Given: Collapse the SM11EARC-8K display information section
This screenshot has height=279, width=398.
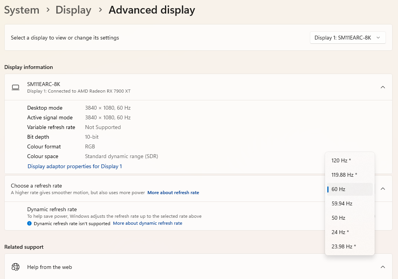Looking at the screenshot, I should click(383, 87).
